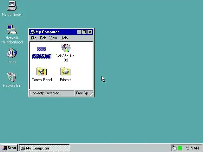This screenshot has height=152, width=203.
Task: Click the green tray icon near clock
Action: click(x=180, y=148)
